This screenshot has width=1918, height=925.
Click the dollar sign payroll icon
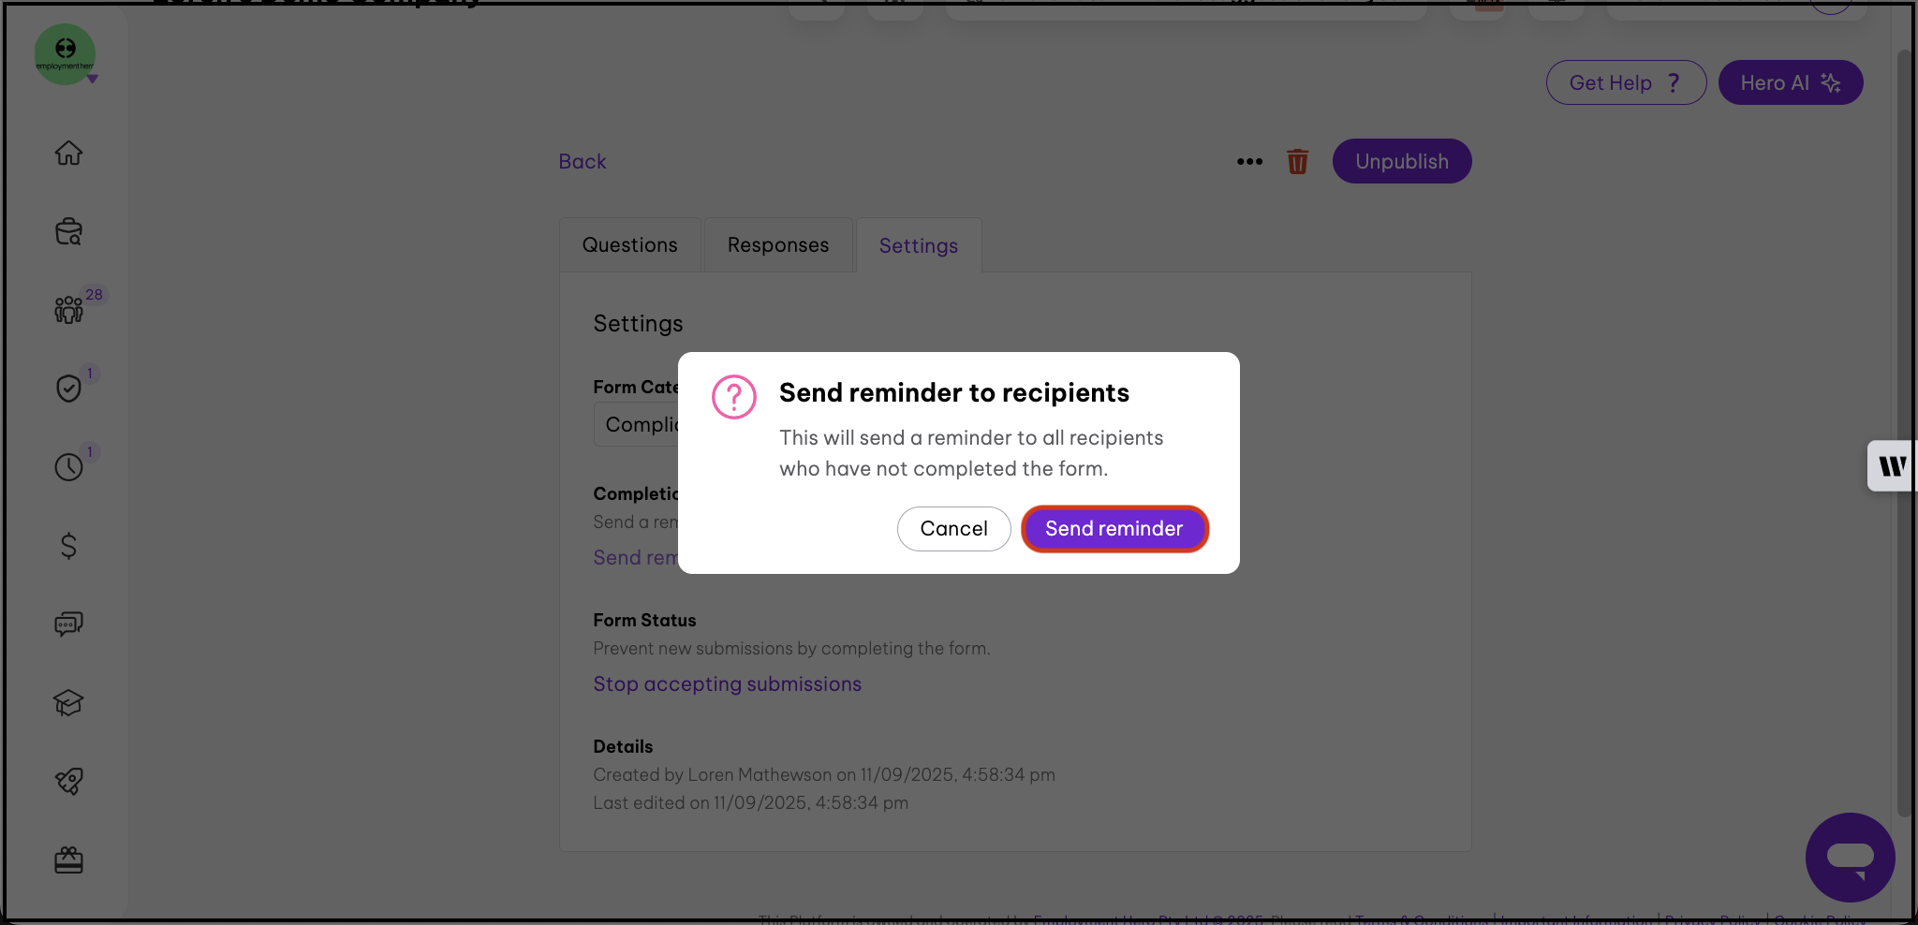point(68,545)
